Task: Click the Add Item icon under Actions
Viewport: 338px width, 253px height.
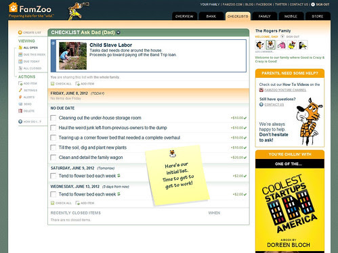Action: pos(20,83)
